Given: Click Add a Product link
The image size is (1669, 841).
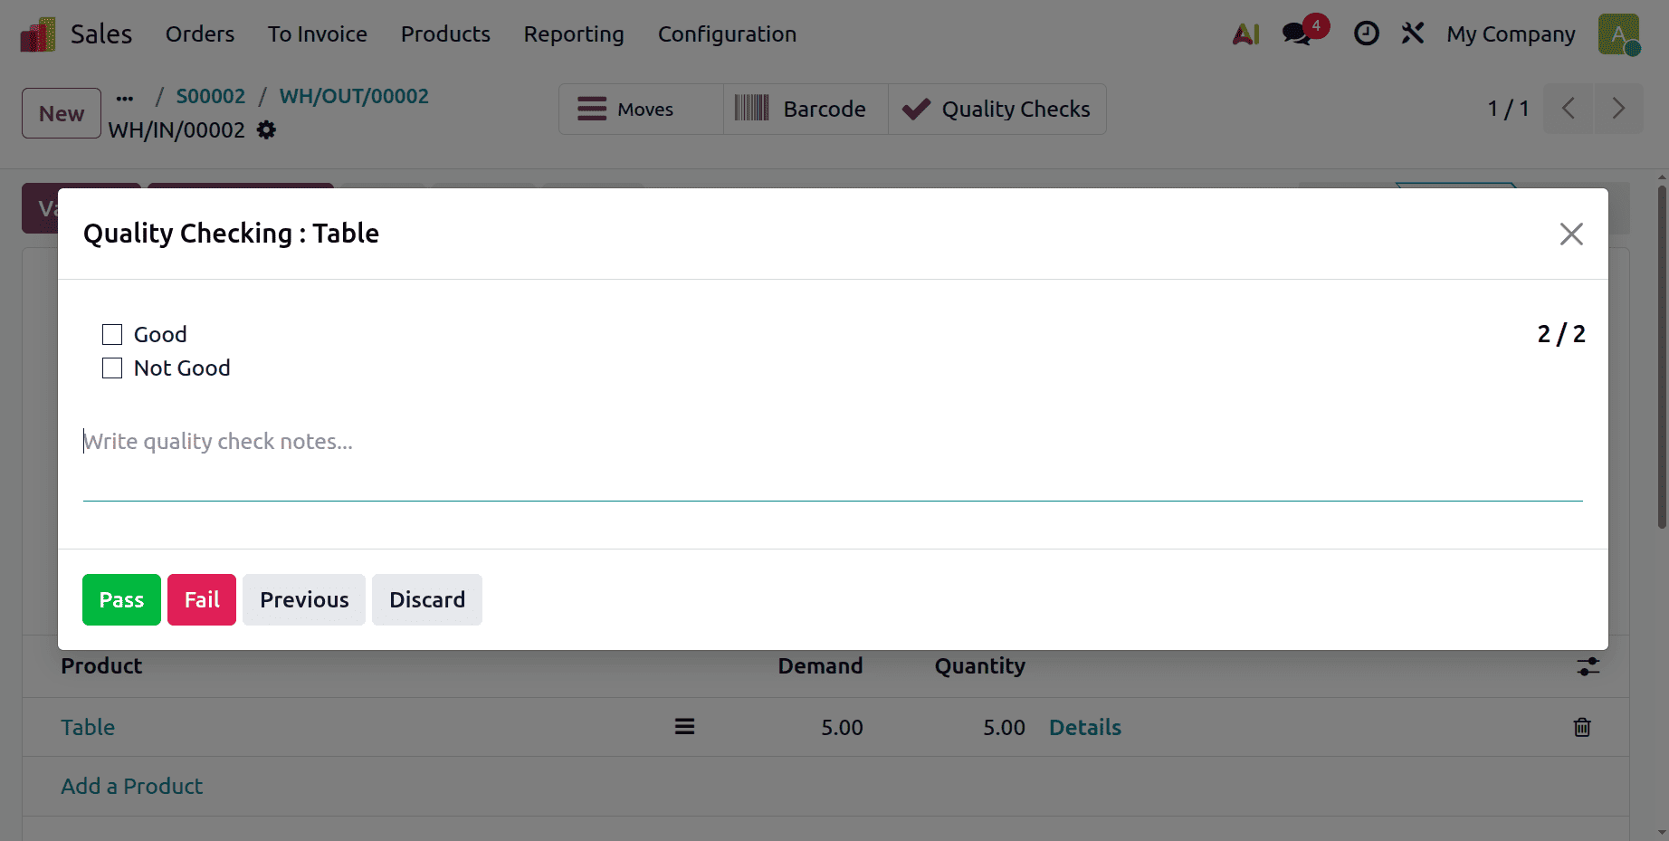Looking at the screenshot, I should pos(132,786).
